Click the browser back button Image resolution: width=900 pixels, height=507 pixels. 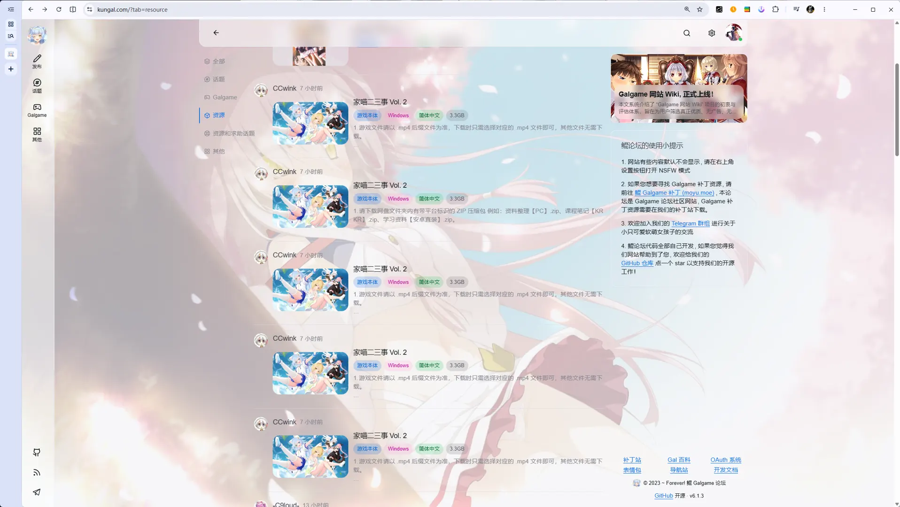(x=31, y=9)
